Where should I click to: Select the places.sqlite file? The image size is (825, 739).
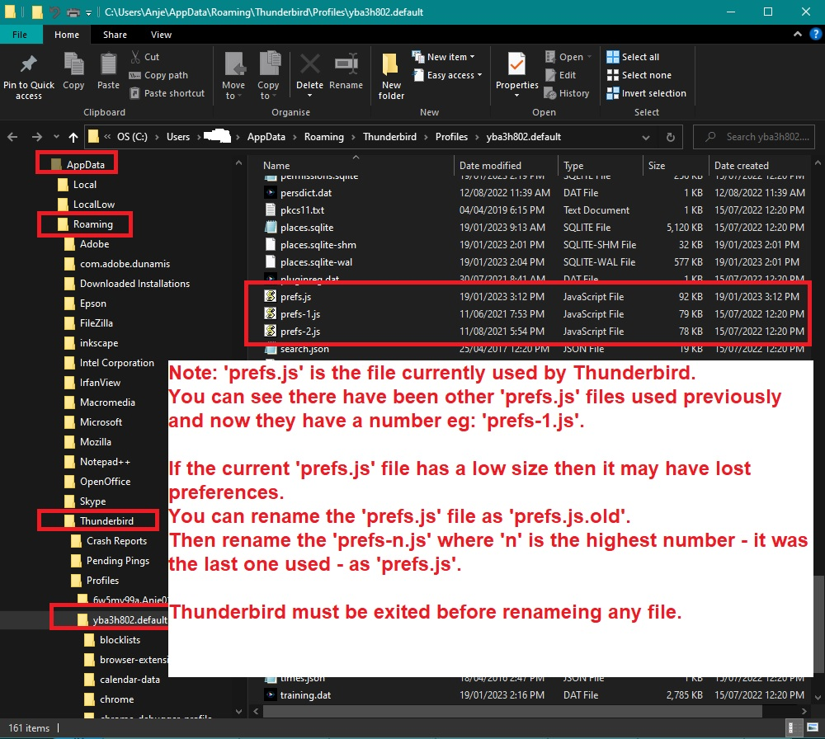click(535, 227)
